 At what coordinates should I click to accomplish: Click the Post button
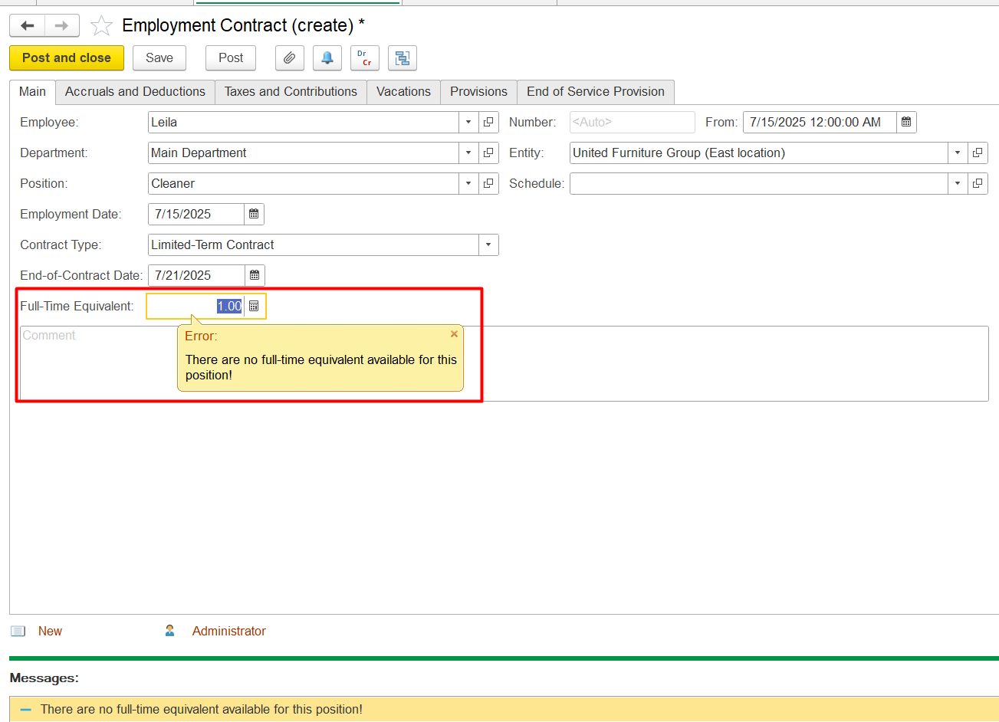click(231, 57)
